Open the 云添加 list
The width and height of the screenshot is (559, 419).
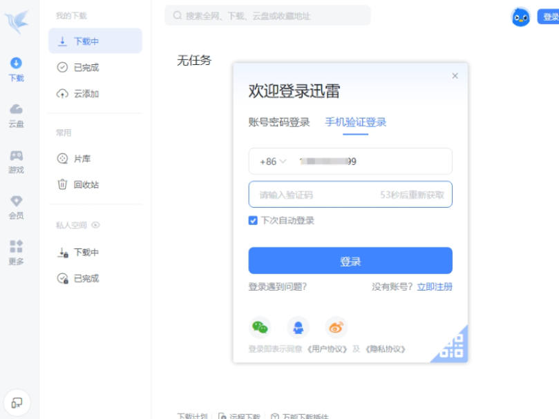[95, 94]
